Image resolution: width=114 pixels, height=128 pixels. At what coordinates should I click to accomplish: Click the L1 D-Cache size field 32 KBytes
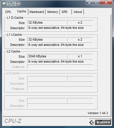(47, 22)
